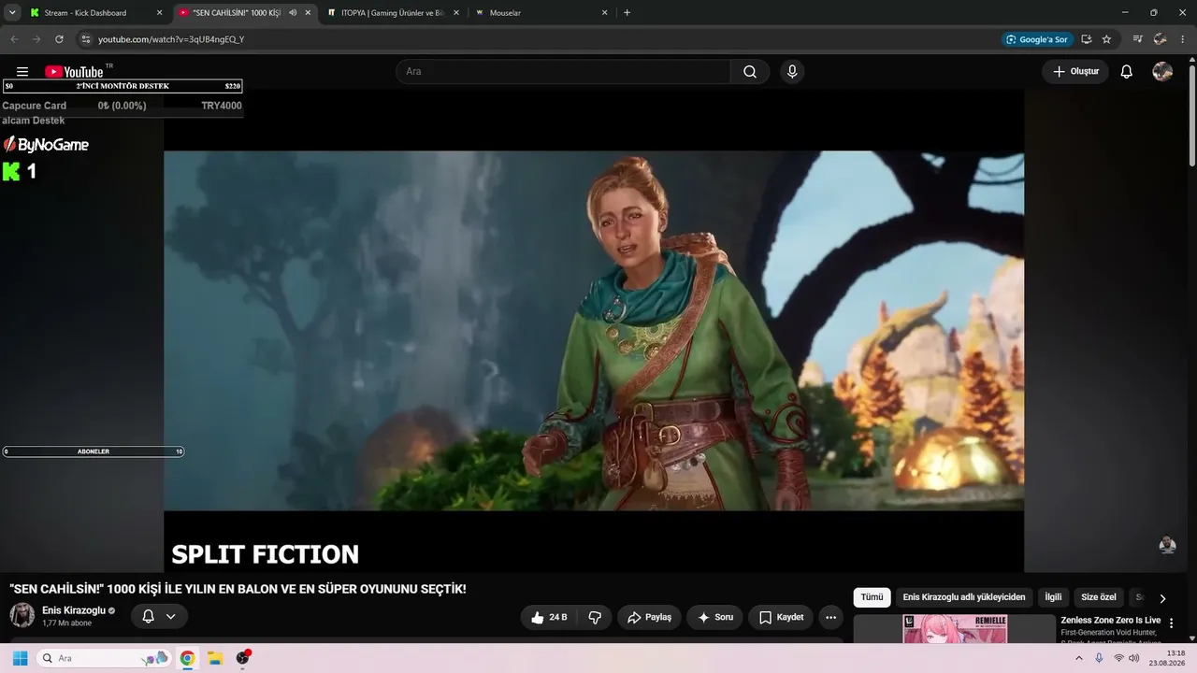Open the Windows Start menu
The image size is (1197, 673).
20,658
